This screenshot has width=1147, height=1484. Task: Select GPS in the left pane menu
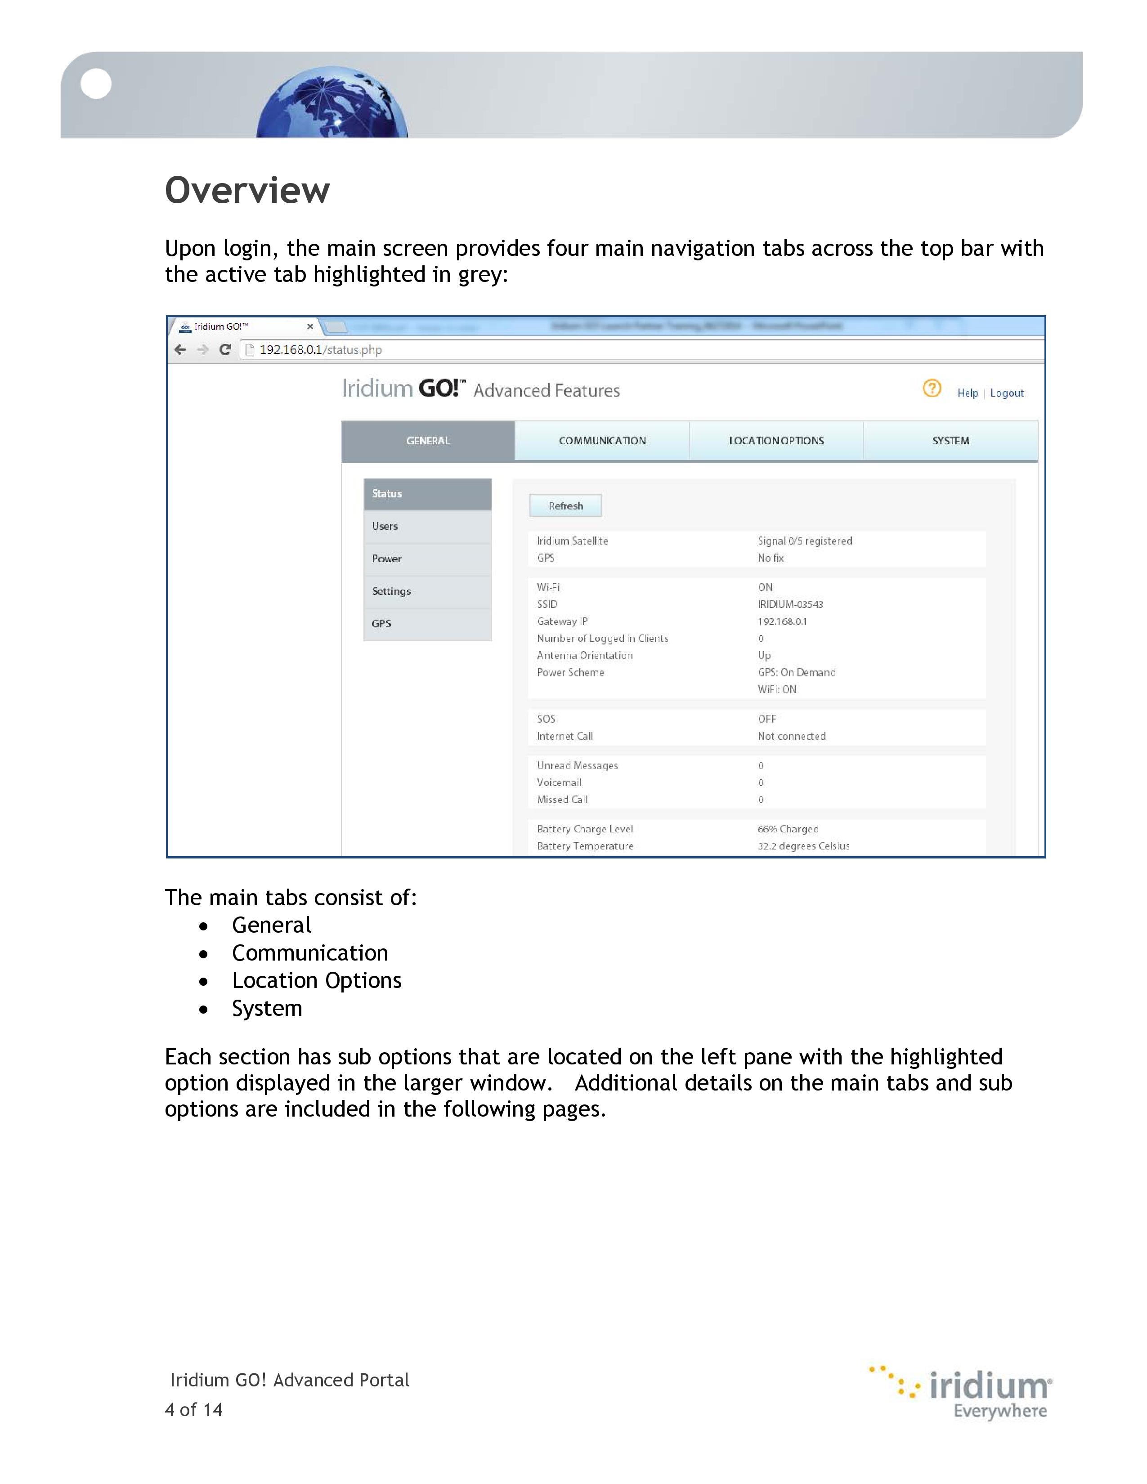(x=427, y=624)
